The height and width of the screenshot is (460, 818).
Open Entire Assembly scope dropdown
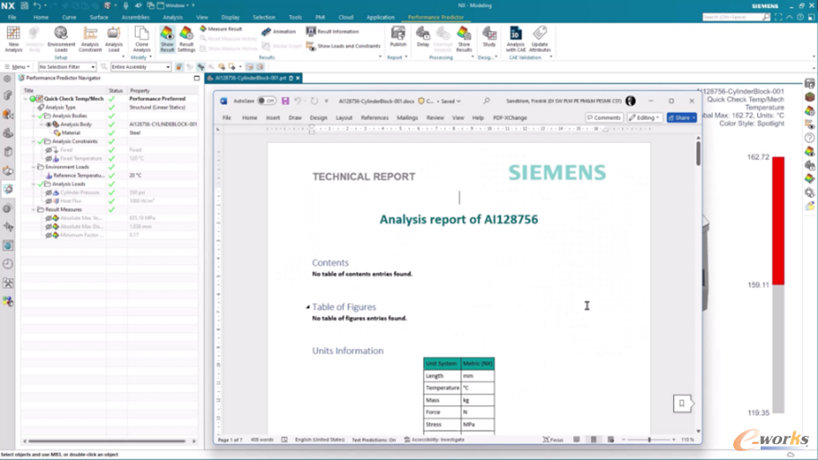(x=140, y=67)
